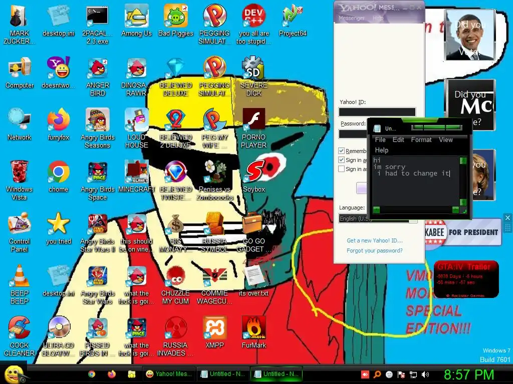Click the Notepad horizontal scrollbar left arrow
The height and width of the screenshot is (384, 513).
tap(377, 209)
